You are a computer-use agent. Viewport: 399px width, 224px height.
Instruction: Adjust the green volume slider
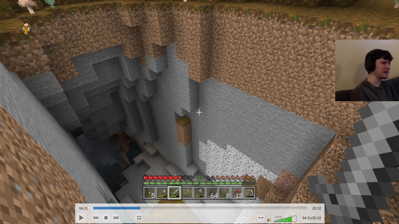point(285,219)
